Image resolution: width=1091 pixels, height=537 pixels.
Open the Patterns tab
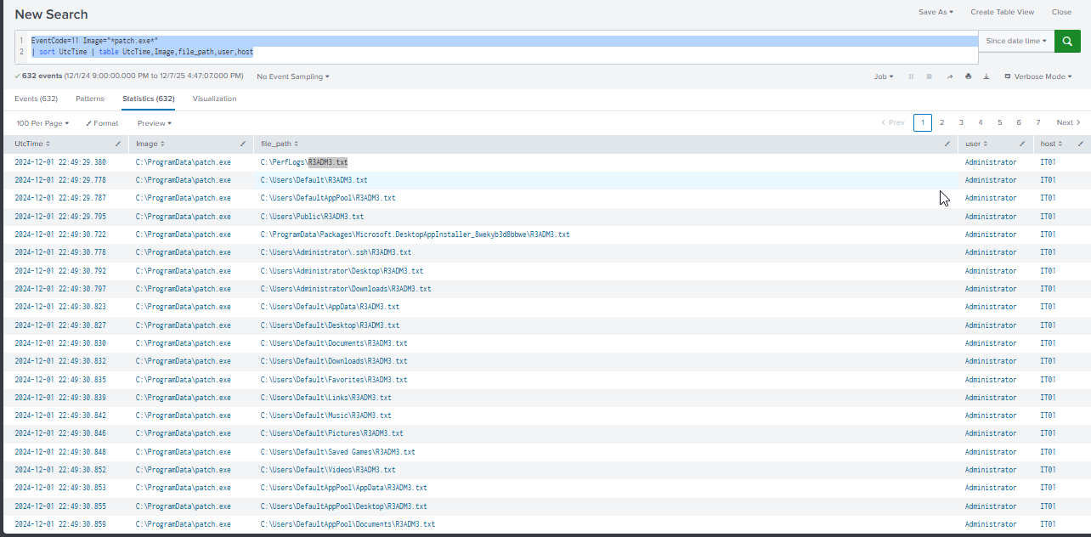tap(89, 99)
